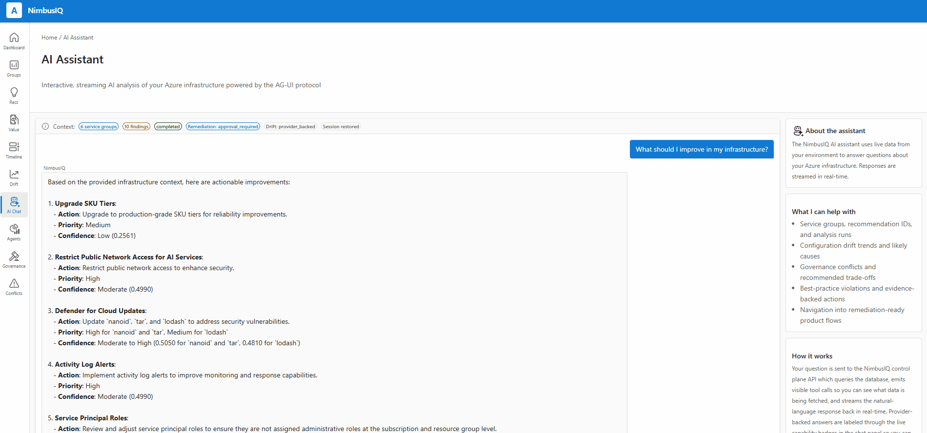The image size is (927, 433).
Task: Click the Context info icon
Action: [x=45, y=126]
